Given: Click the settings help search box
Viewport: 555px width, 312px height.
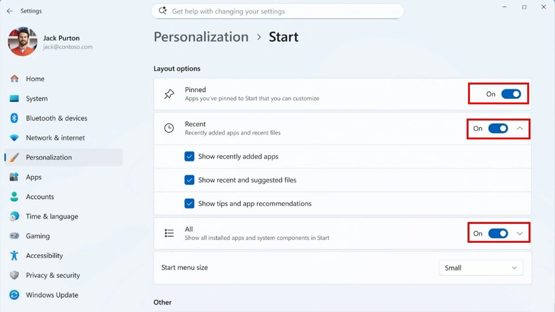Looking at the screenshot, I should tap(277, 11).
